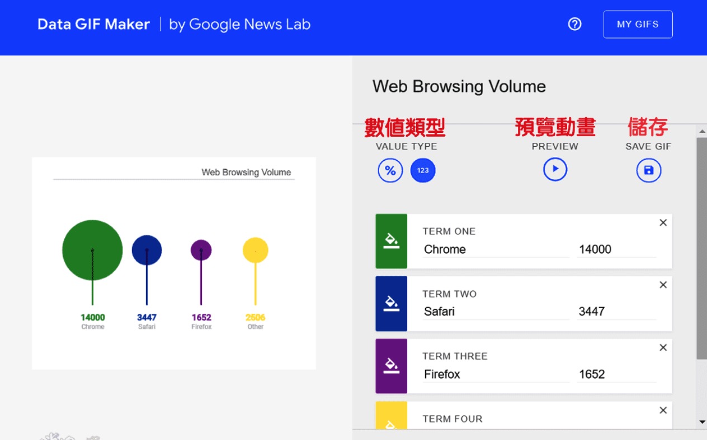Change Chrome's green fill color
This screenshot has height=440, width=707.
click(392, 241)
